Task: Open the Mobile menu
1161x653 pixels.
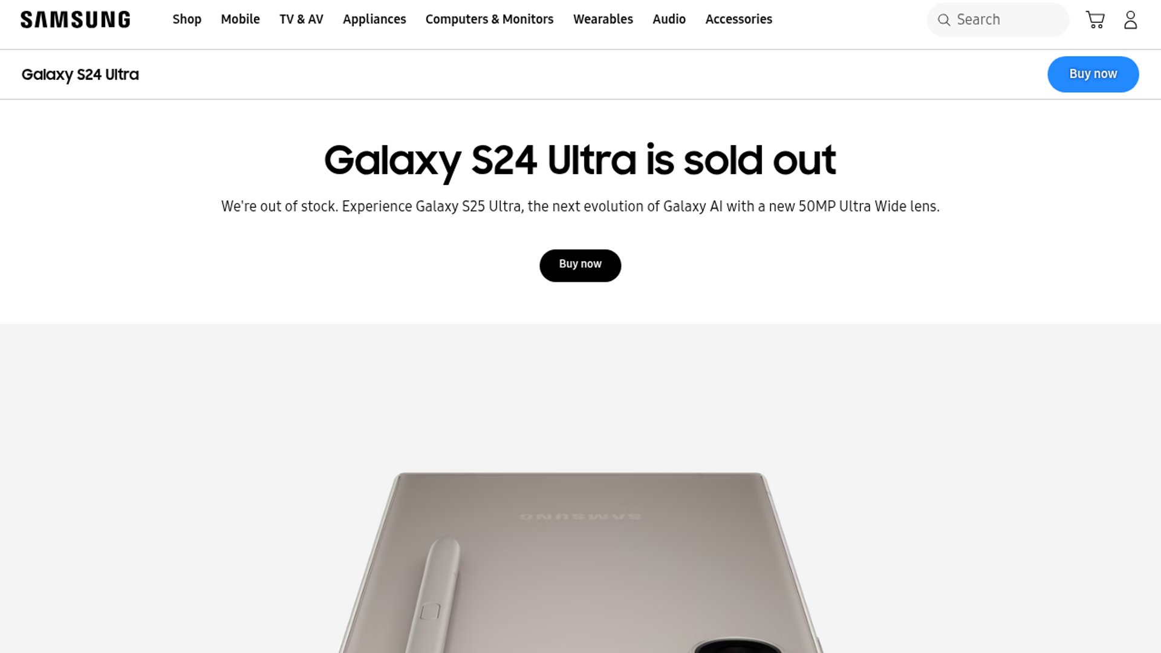Action: 240,19
